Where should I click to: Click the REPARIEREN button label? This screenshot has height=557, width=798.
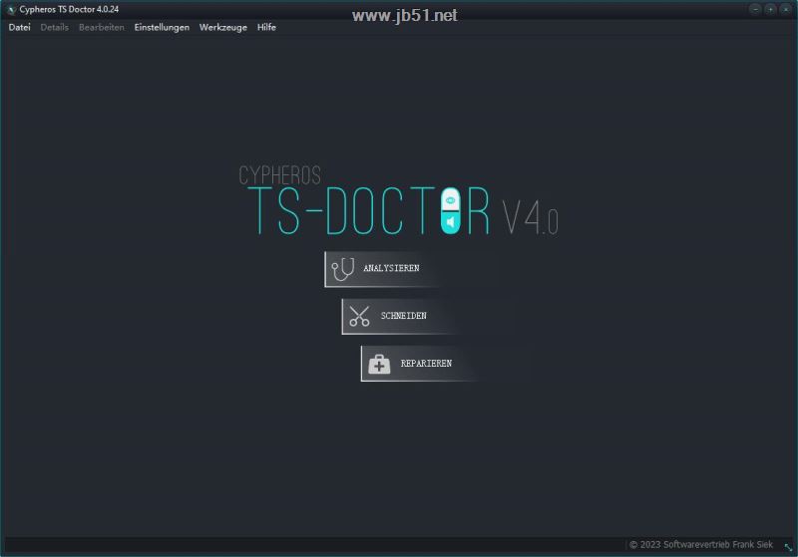pos(426,364)
